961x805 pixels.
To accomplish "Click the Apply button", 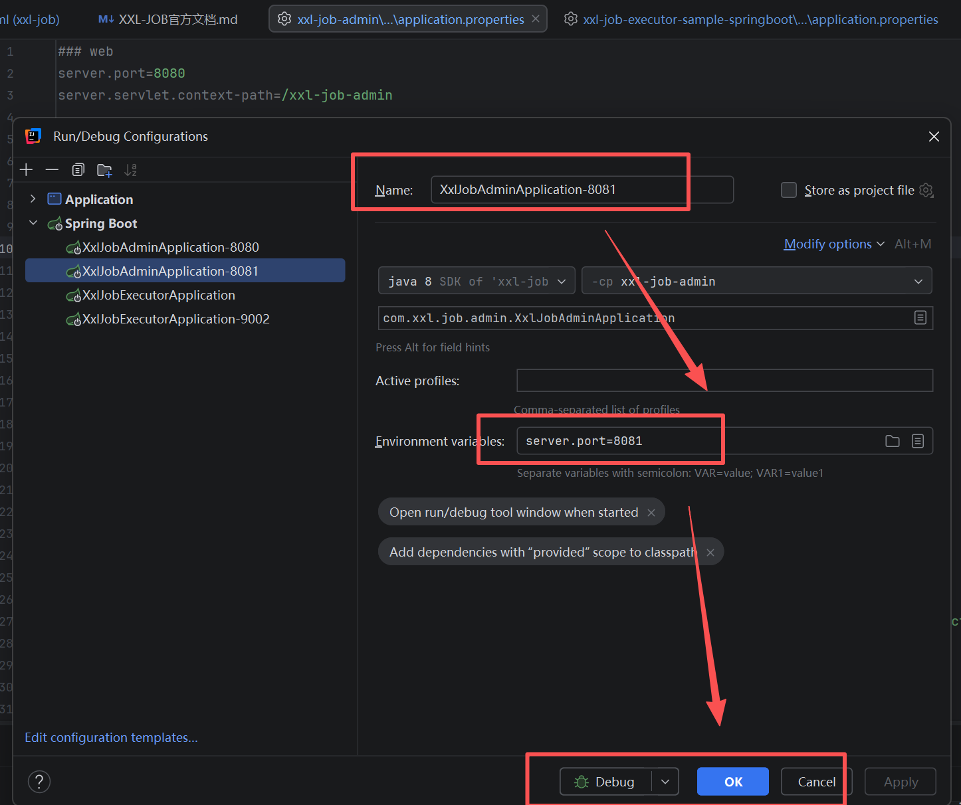I will click(901, 782).
